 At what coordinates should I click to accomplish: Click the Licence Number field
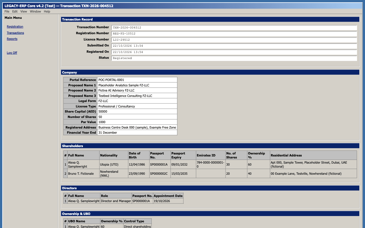tap(234, 40)
